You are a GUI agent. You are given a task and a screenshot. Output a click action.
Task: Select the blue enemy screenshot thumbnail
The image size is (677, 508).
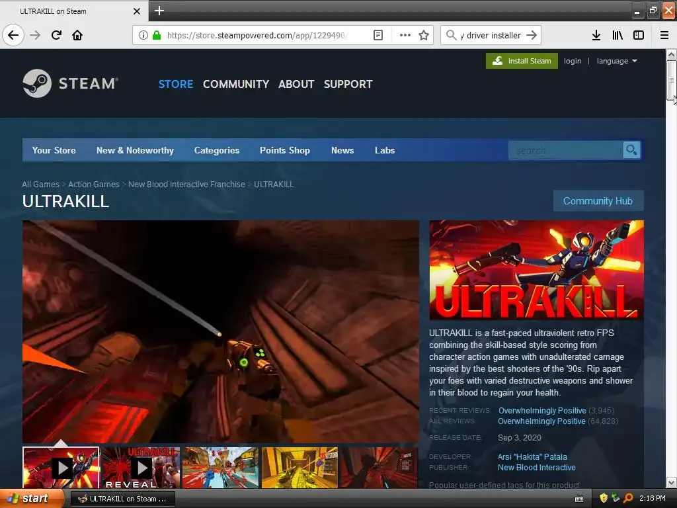220,468
